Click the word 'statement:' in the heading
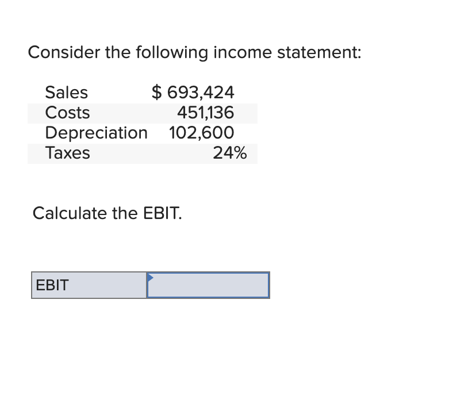 (x=319, y=52)
